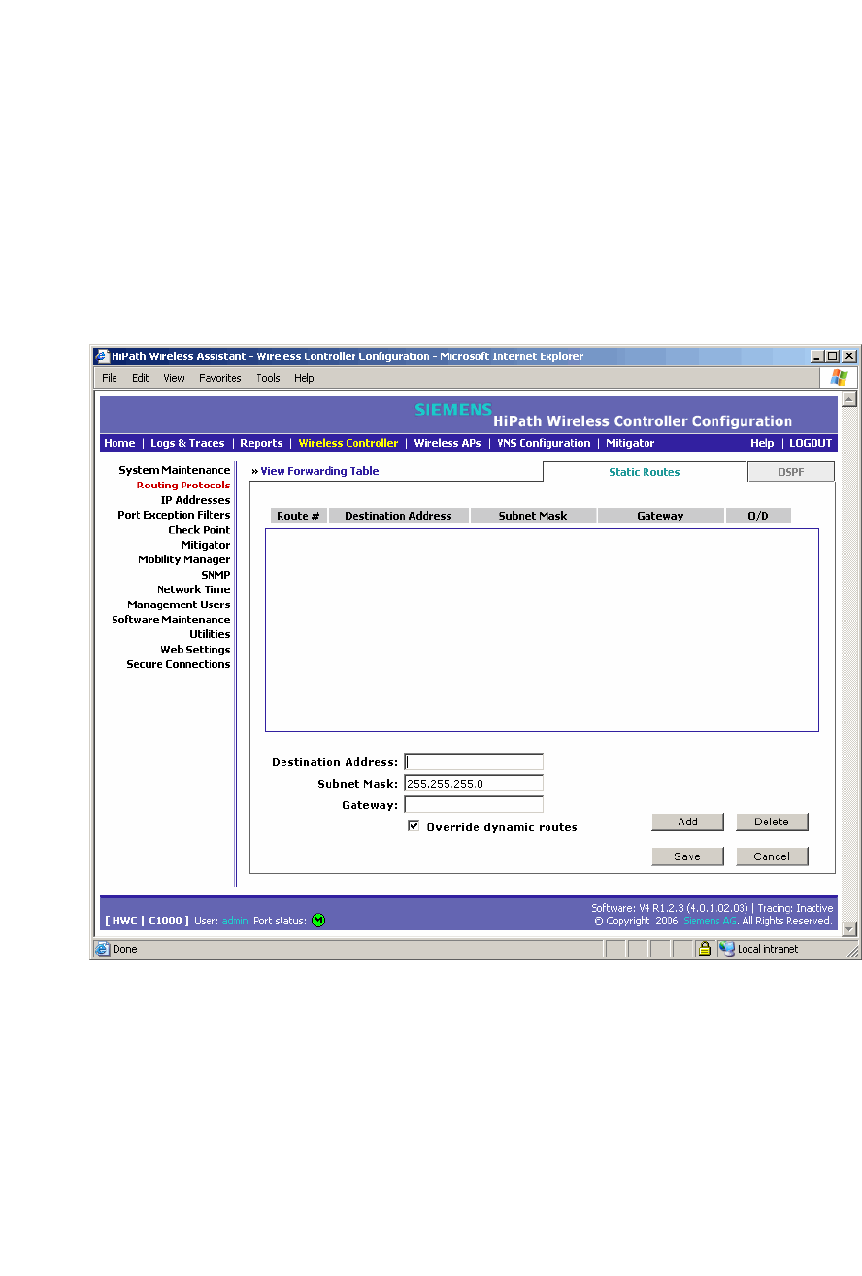Select Web Settings in sidebar
Viewport: 862px width, 1276px height.
[195, 649]
